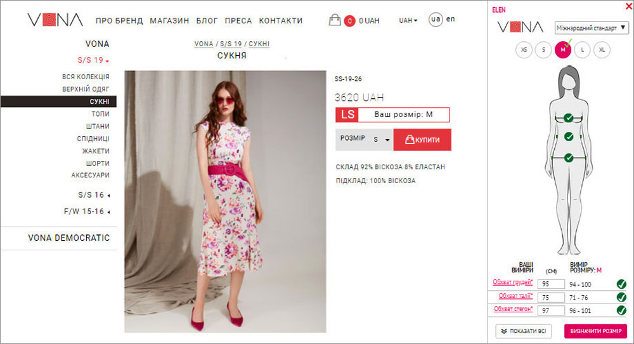Image resolution: width=634 pixels, height=344 pixels.
Task: Select ТОПИ in the sidebar category list
Action: click(100, 114)
